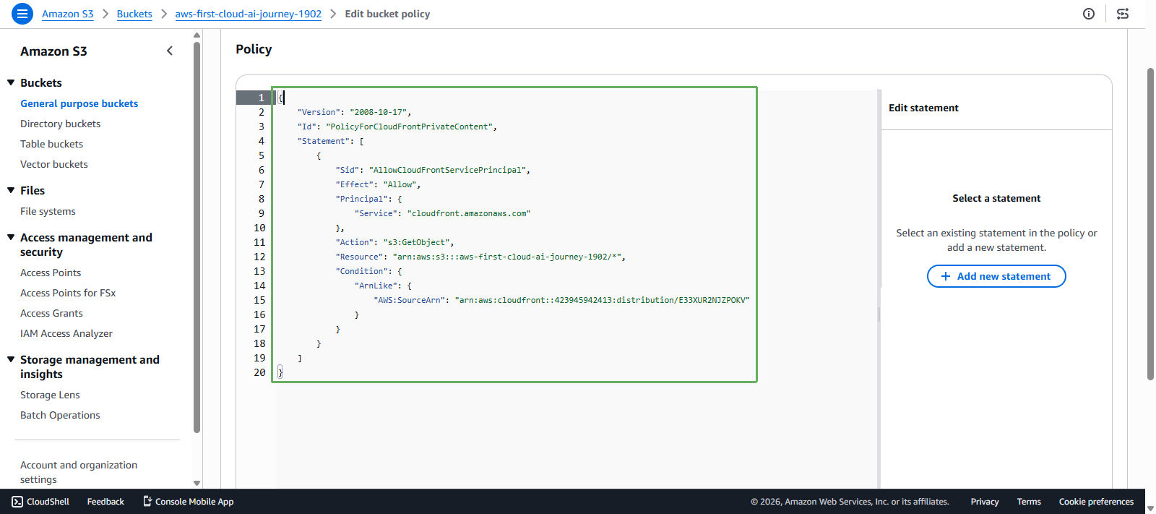Open the CloudShell terminal icon
This screenshot has width=1156, height=514.
coord(17,502)
